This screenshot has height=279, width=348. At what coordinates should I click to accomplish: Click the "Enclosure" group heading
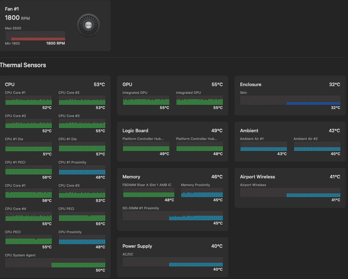point(251,85)
